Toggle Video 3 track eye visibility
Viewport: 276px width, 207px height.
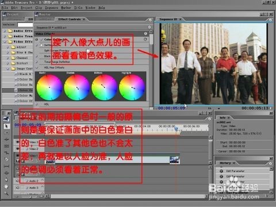[x=18, y=142]
